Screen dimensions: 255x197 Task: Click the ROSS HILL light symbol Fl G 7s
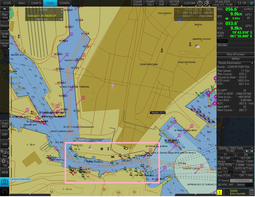pyautogui.click(x=70, y=149)
